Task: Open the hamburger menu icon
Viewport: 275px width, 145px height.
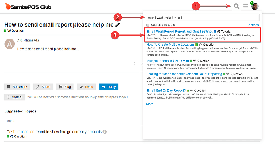Action: click(x=246, y=6)
